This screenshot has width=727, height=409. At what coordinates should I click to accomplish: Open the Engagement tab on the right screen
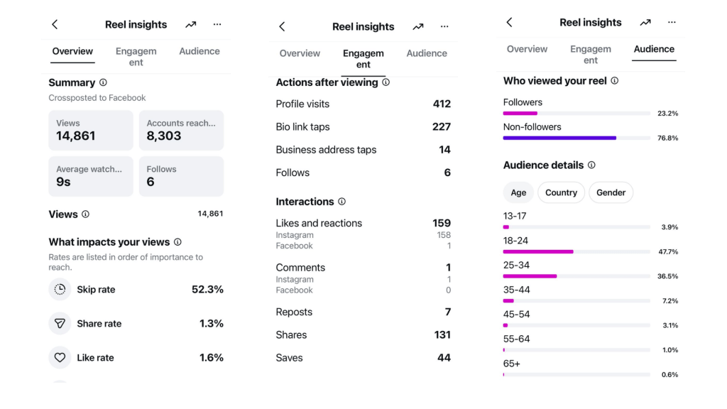point(590,55)
